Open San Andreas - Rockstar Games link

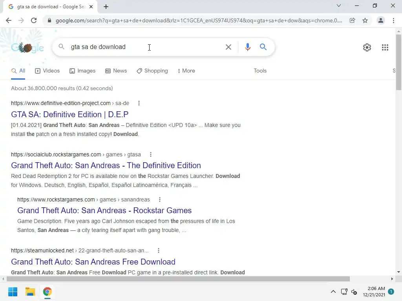click(x=104, y=210)
